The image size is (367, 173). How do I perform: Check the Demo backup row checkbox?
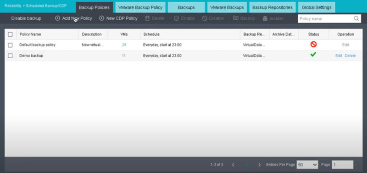click(10, 56)
